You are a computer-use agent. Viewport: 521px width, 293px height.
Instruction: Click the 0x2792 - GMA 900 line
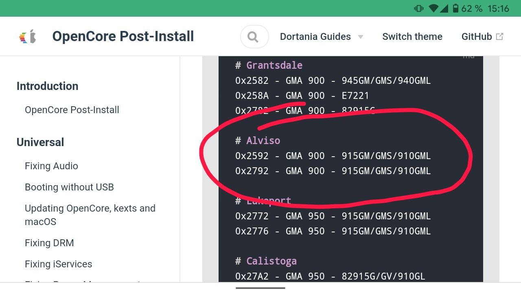pos(333,171)
